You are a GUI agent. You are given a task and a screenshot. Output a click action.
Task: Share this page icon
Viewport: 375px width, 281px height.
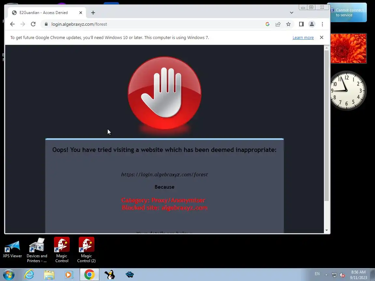(278, 24)
